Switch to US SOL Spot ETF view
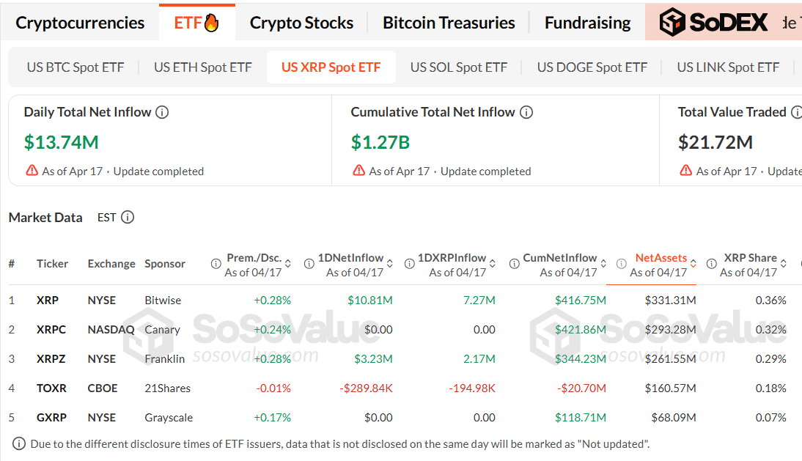 pyautogui.click(x=459, y=67)
